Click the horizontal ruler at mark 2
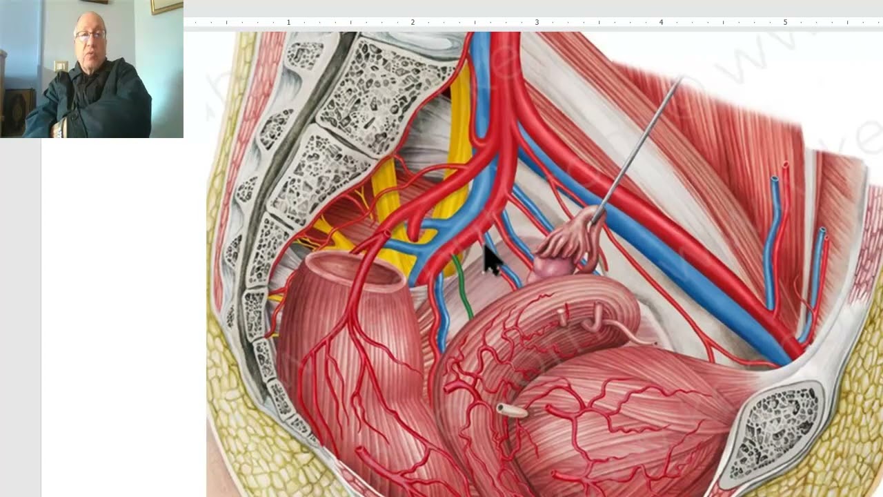Viewport: 883px width, 497px height. (x=413, y=23)
